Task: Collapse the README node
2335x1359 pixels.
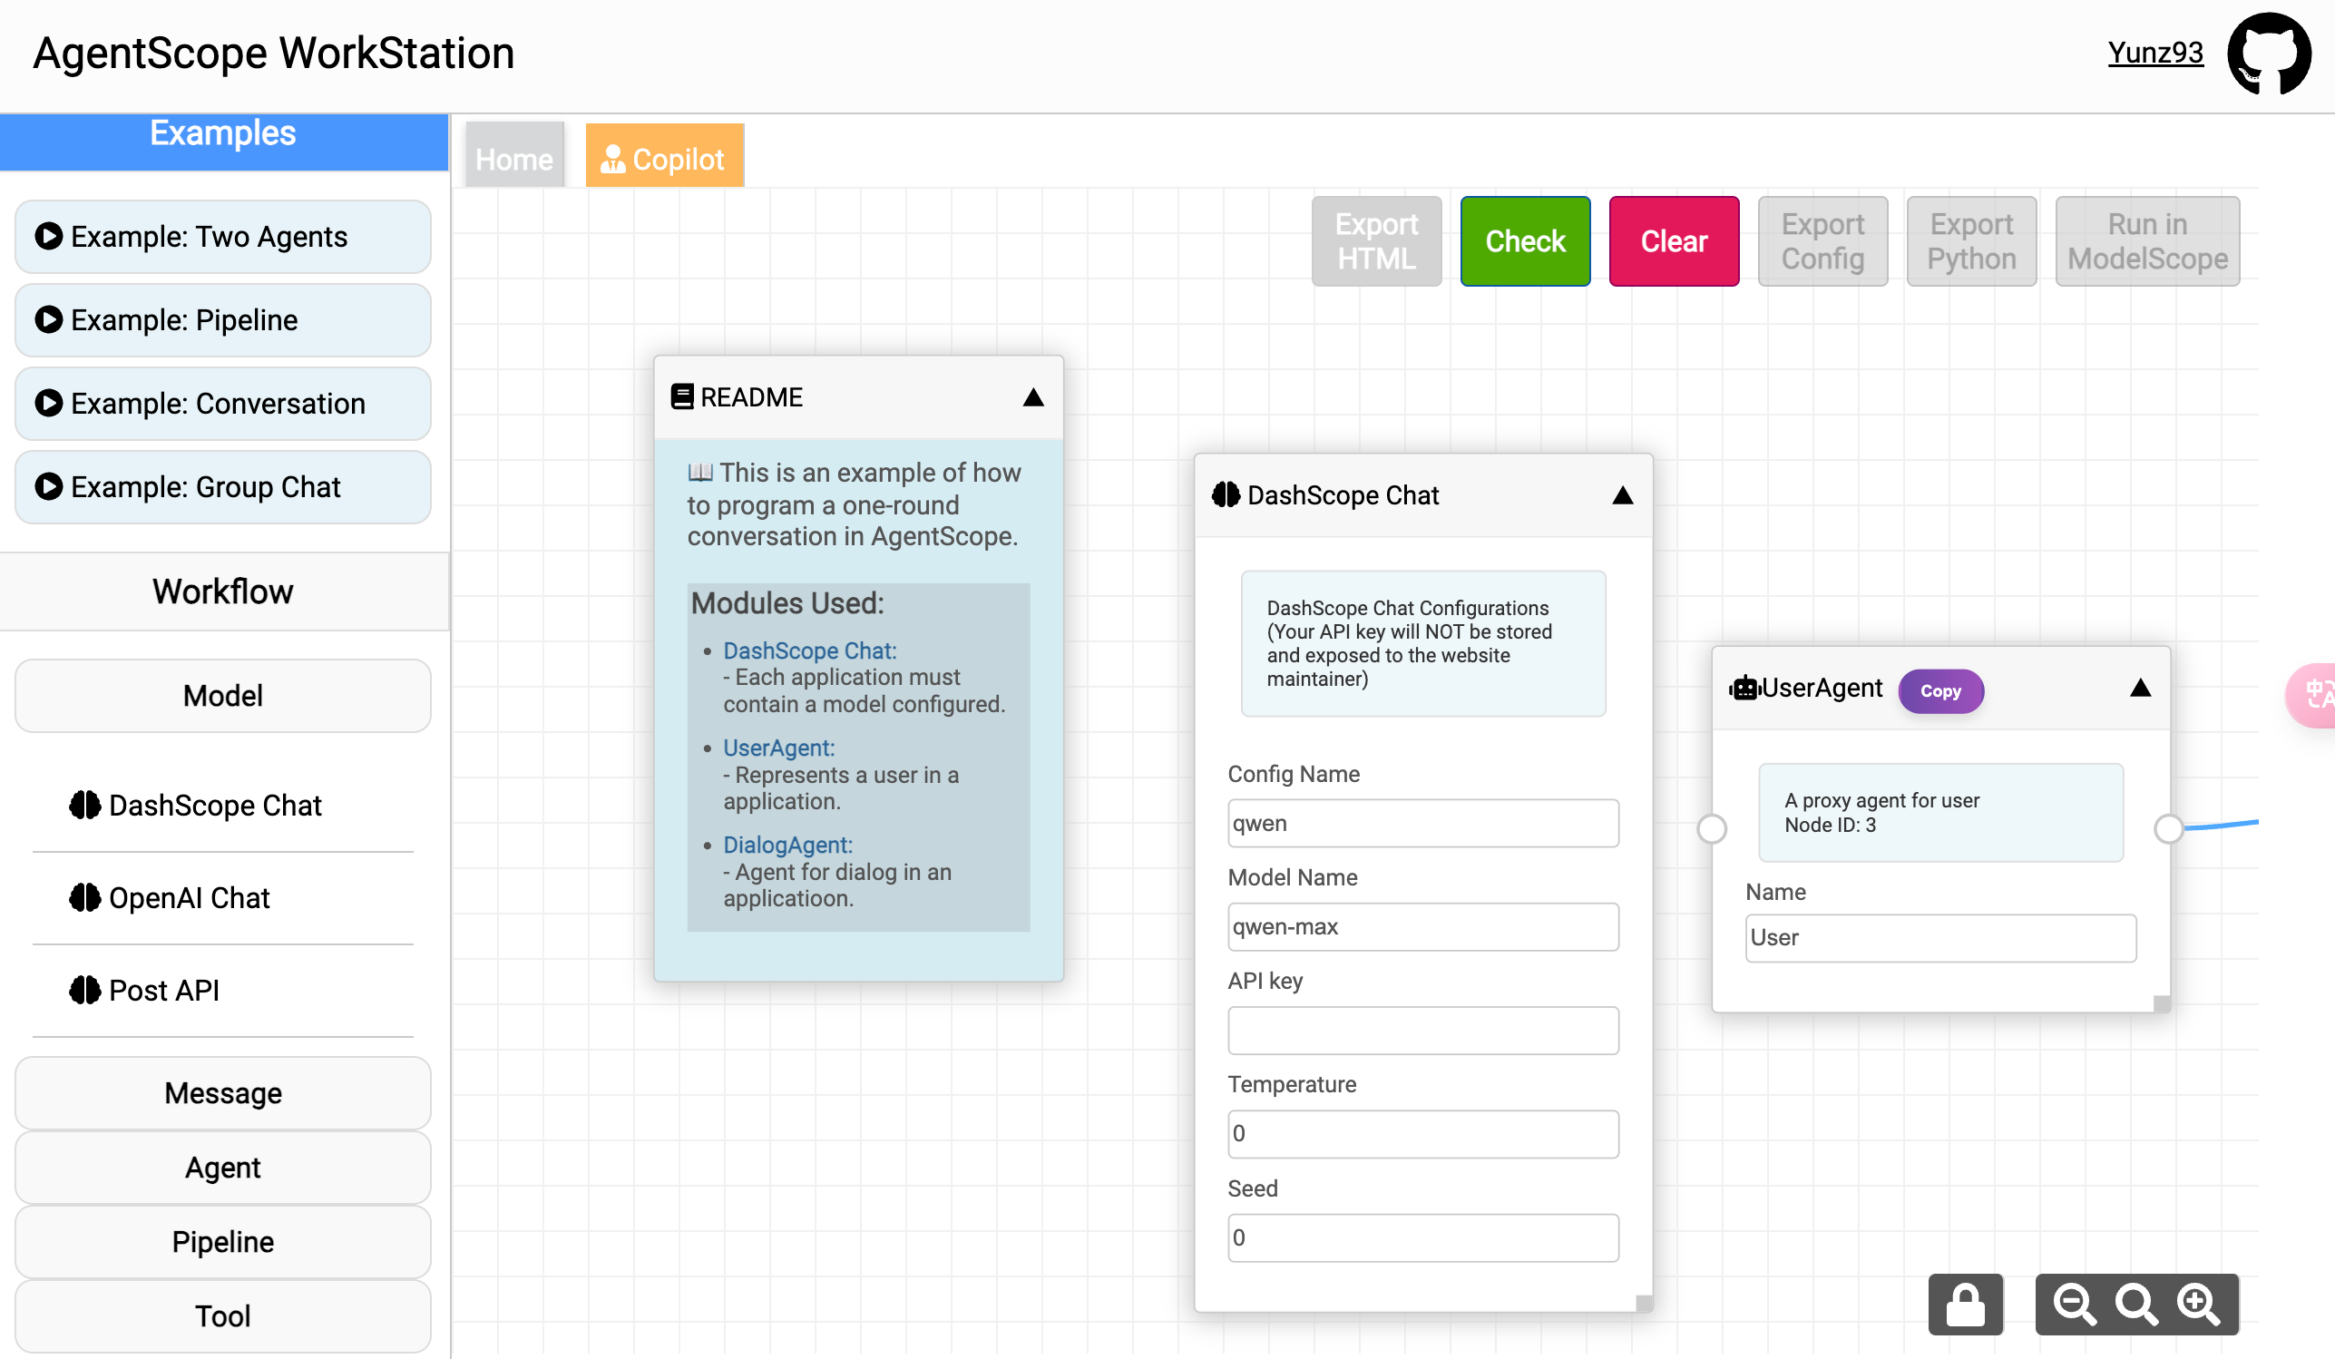Action: (x=1033, y=397)
